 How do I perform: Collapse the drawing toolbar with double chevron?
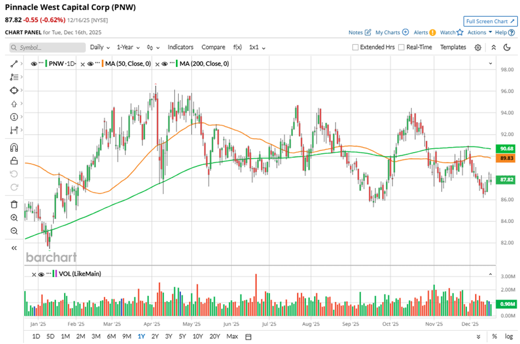point(14,248)
